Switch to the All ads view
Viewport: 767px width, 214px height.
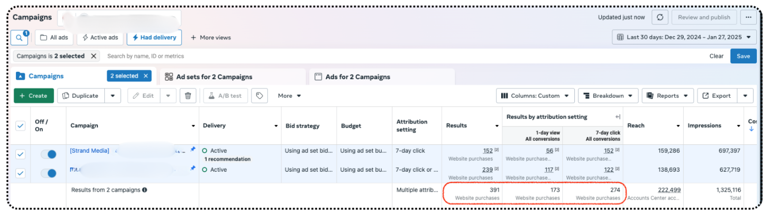[54, 38]
